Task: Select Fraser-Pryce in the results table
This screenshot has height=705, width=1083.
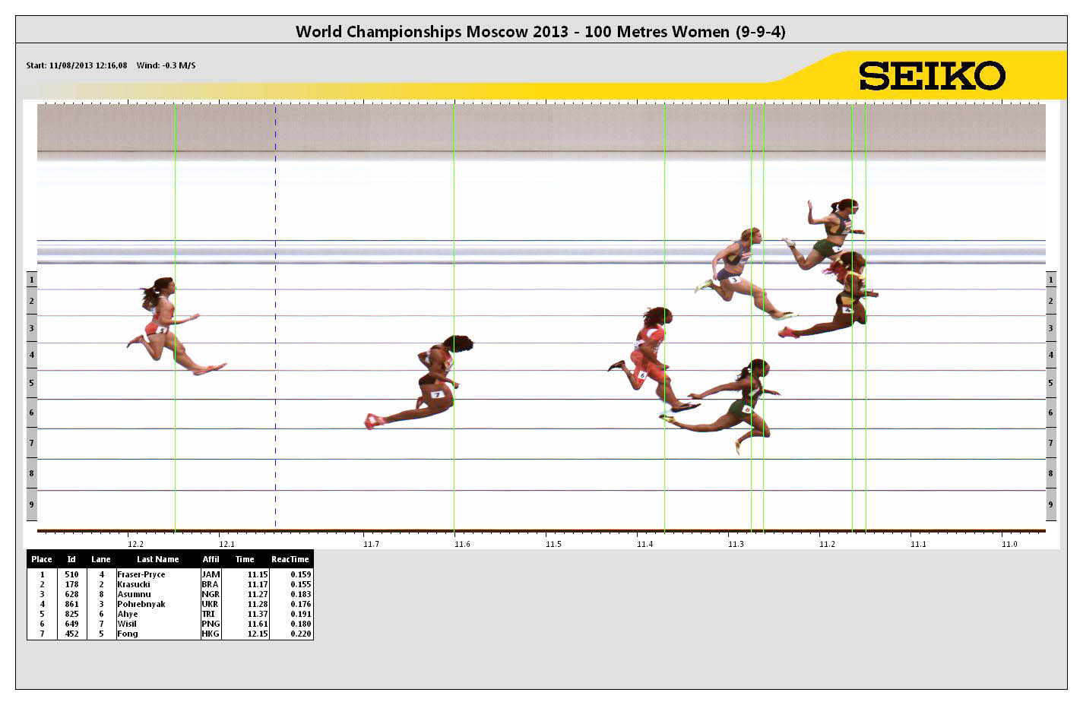Action: click(x=141, y=574)
